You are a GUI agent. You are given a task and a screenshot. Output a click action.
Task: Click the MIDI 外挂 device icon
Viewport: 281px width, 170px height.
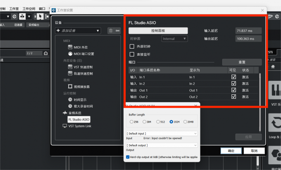[70, 47]
